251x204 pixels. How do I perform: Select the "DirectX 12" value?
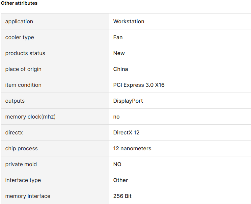coord(126,132)
